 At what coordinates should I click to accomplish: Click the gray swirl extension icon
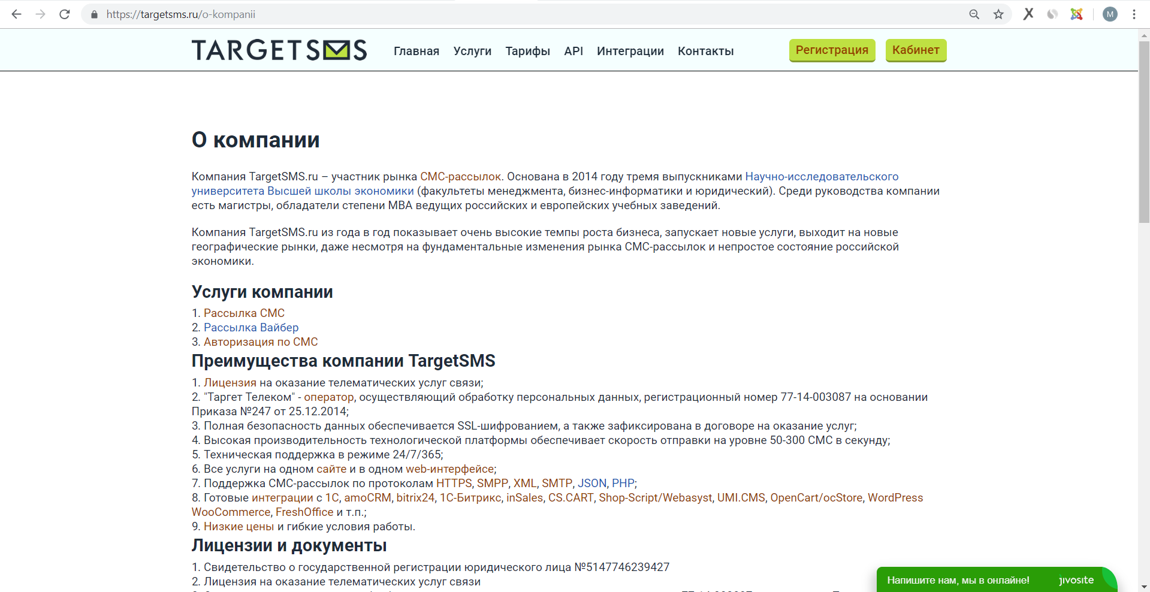(1052, 14)
